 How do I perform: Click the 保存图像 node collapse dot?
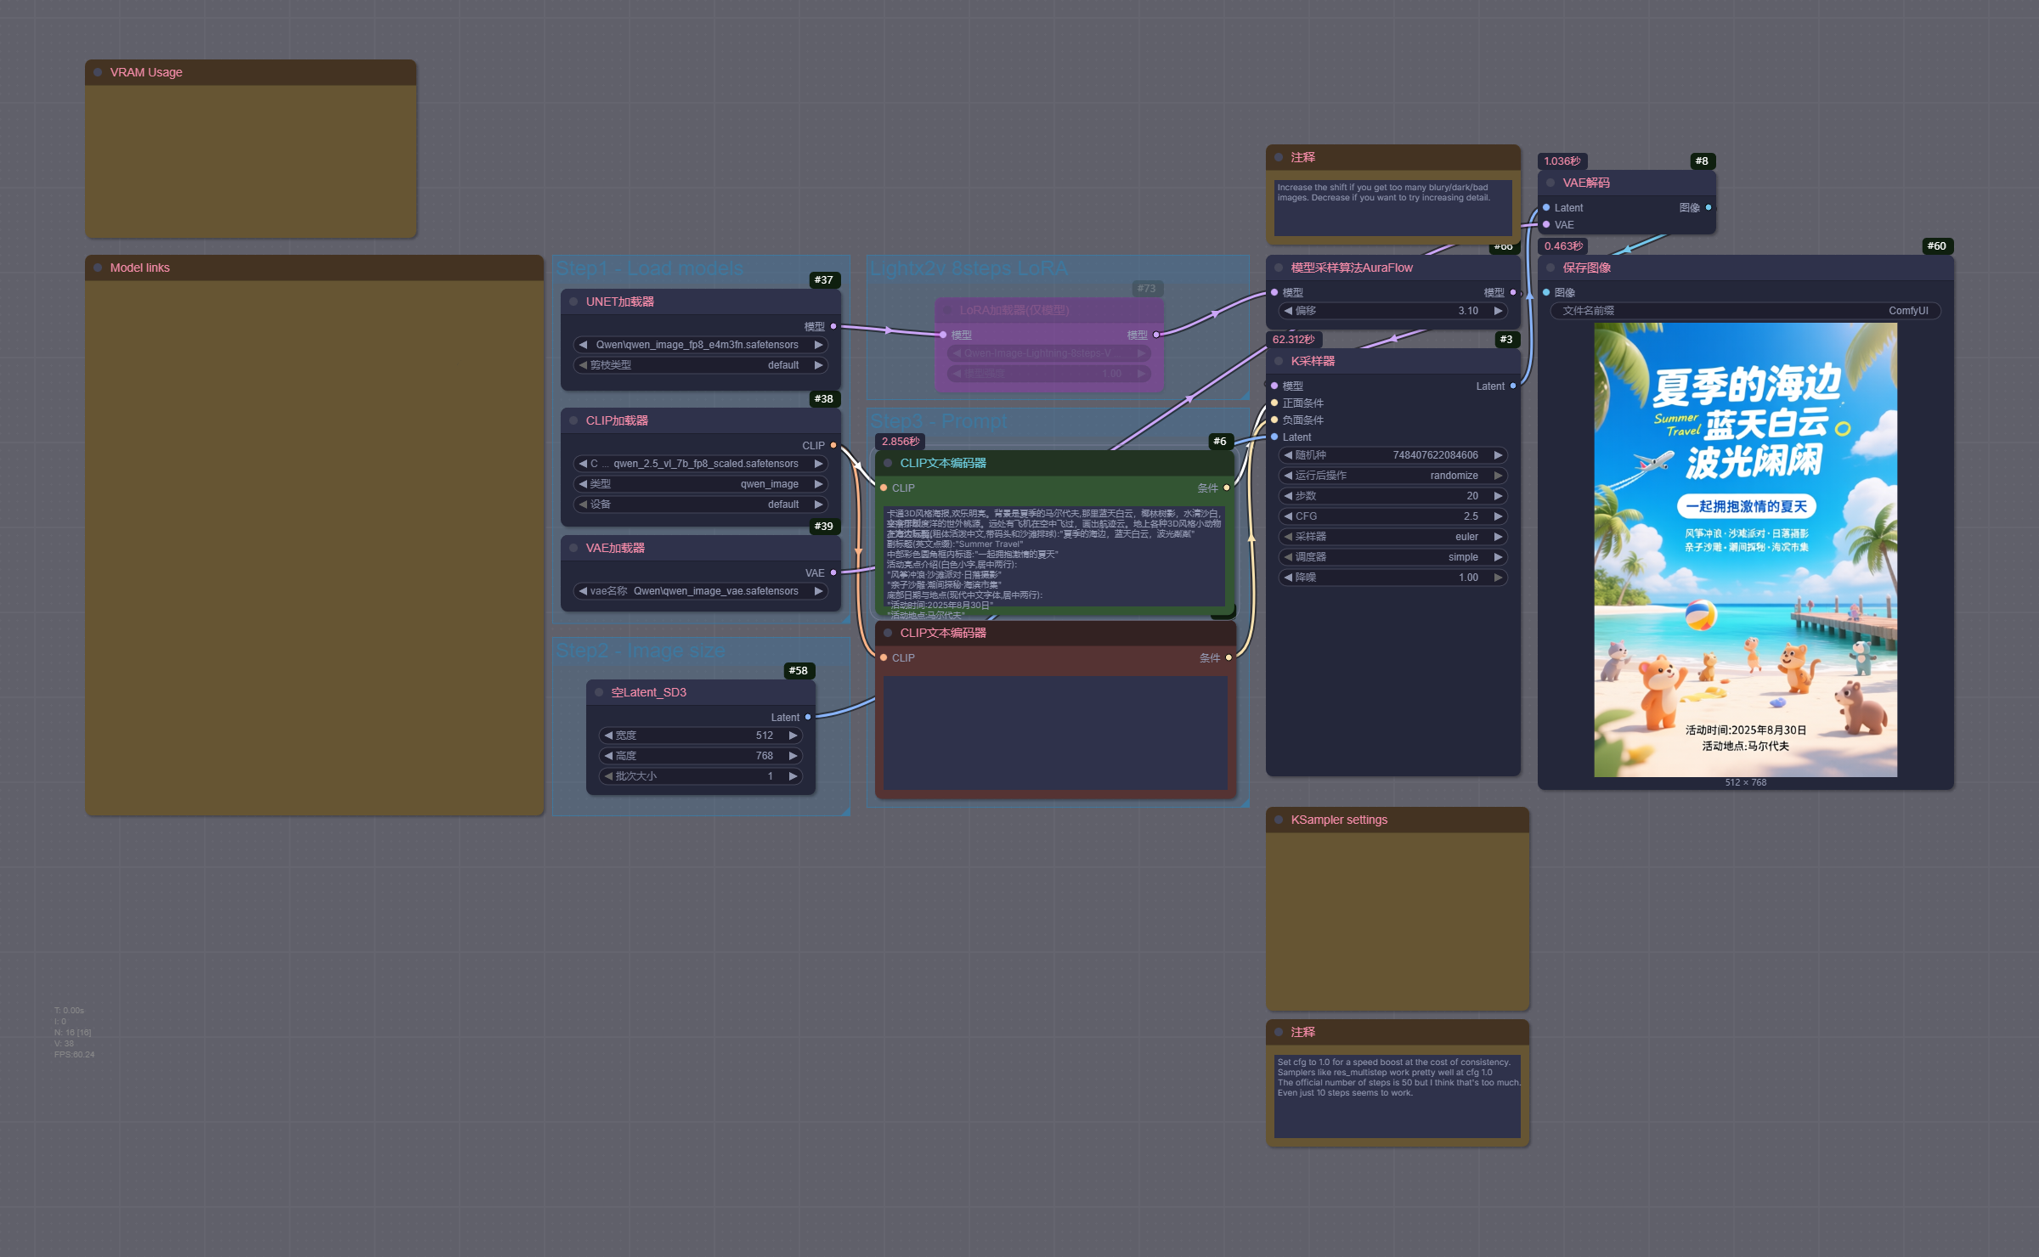click(1550, 268)
